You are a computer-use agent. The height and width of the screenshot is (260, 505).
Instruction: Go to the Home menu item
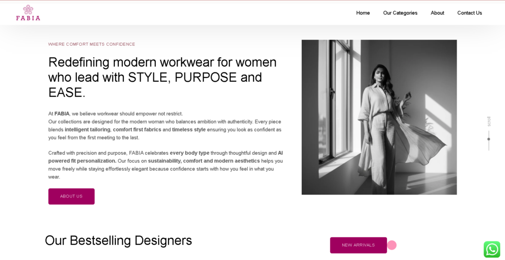pos(363,13)
